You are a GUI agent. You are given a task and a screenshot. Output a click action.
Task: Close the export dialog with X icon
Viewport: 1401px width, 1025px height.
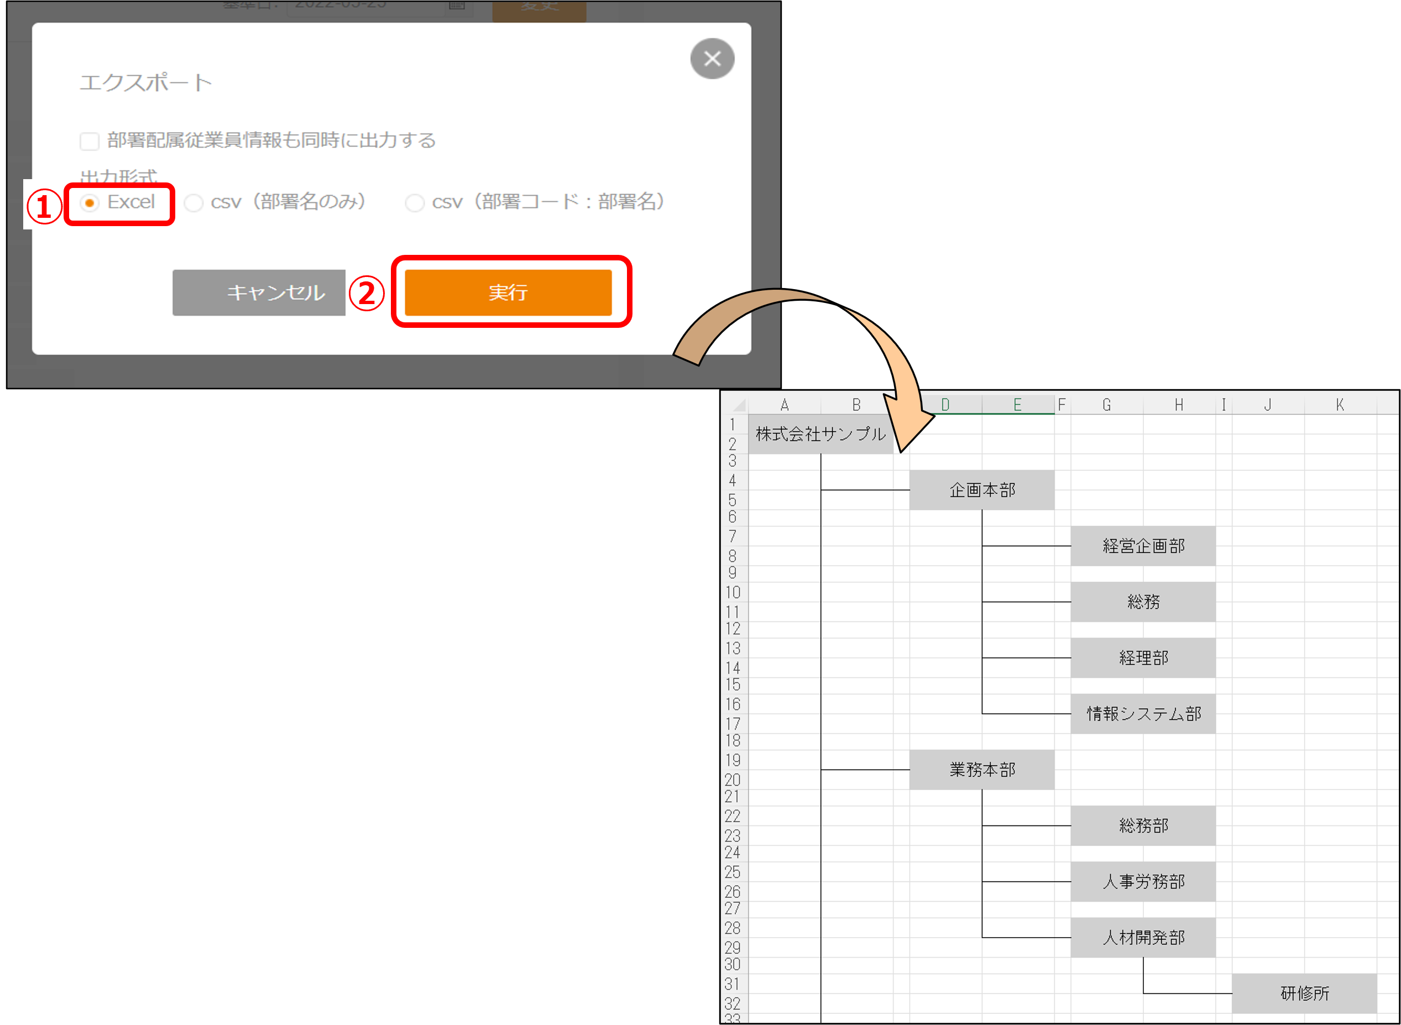pyautogui.click(x=712, y=59)
